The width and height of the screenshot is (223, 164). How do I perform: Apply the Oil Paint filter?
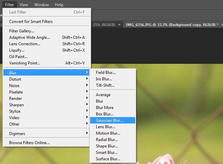[47, 57]
